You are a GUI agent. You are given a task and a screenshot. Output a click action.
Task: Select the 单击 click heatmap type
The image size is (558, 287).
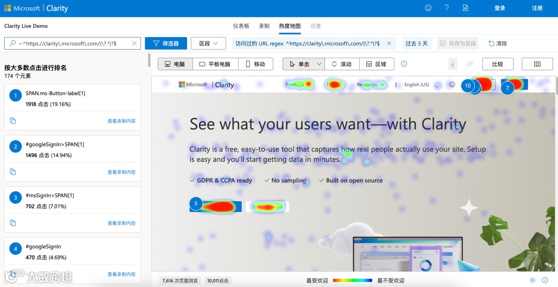tap(299, 64)
